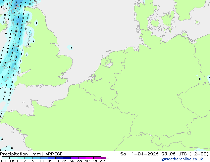The image size is (210, 162).
Task: Click the '03..06 UTC' time label
Action: tap(174, 154)
